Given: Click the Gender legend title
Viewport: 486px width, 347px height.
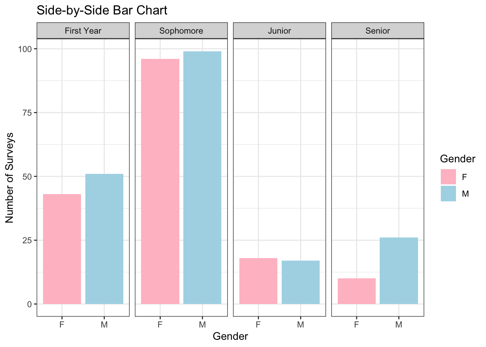Looking at the screenshot, I should pyautogui.click(x=457, y=159).
